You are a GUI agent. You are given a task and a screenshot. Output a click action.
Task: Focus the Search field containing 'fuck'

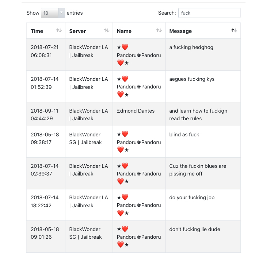209,13
